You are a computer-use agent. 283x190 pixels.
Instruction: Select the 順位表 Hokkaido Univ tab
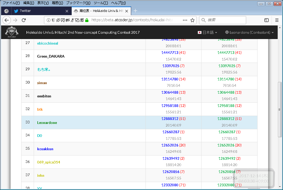coord(101,11)
